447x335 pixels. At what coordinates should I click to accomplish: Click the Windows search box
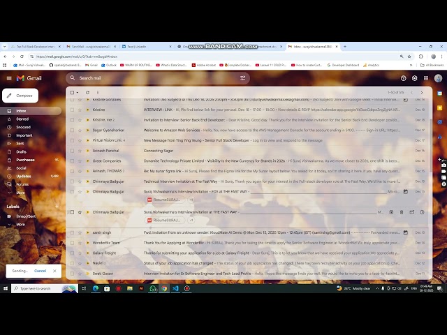point(45,288)
